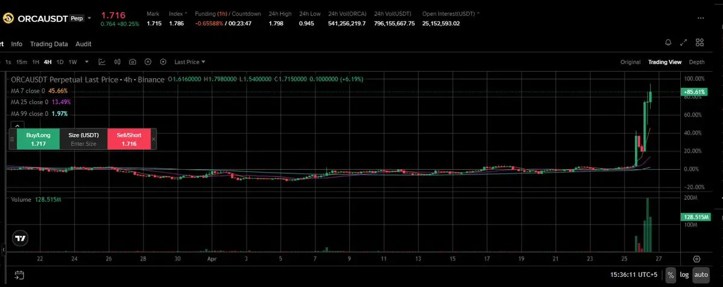723x287 pixels.
Task: Close the quick order panel
Action: pyautogui.click(x=154, y=139)
